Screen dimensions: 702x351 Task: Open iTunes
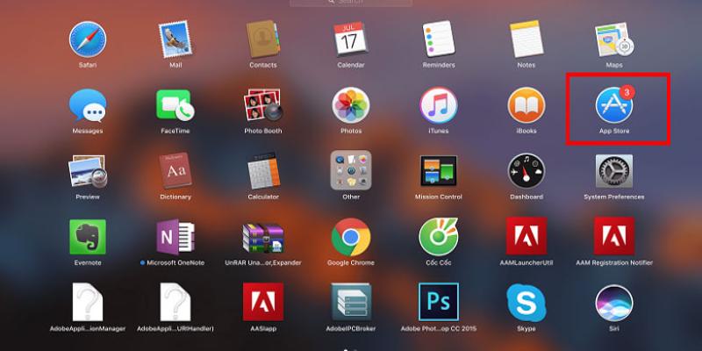(x=439, y=105)
